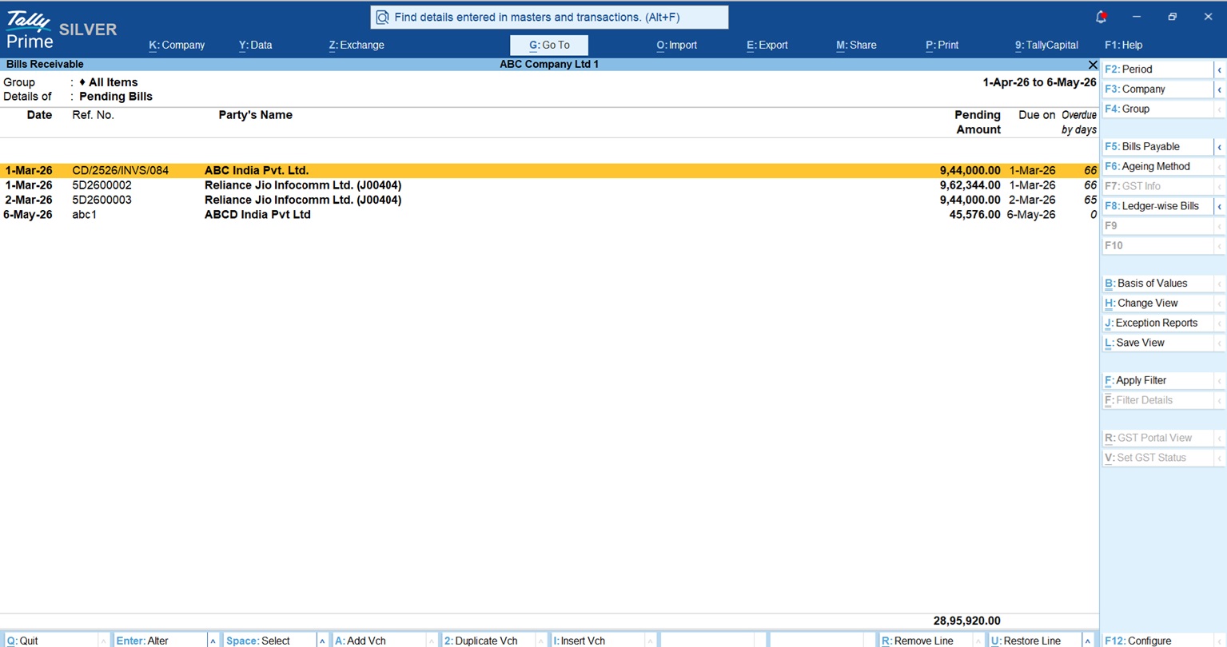
Task: Open the E: Export menu
Action: pyautogui.click(x=767, y=46)
